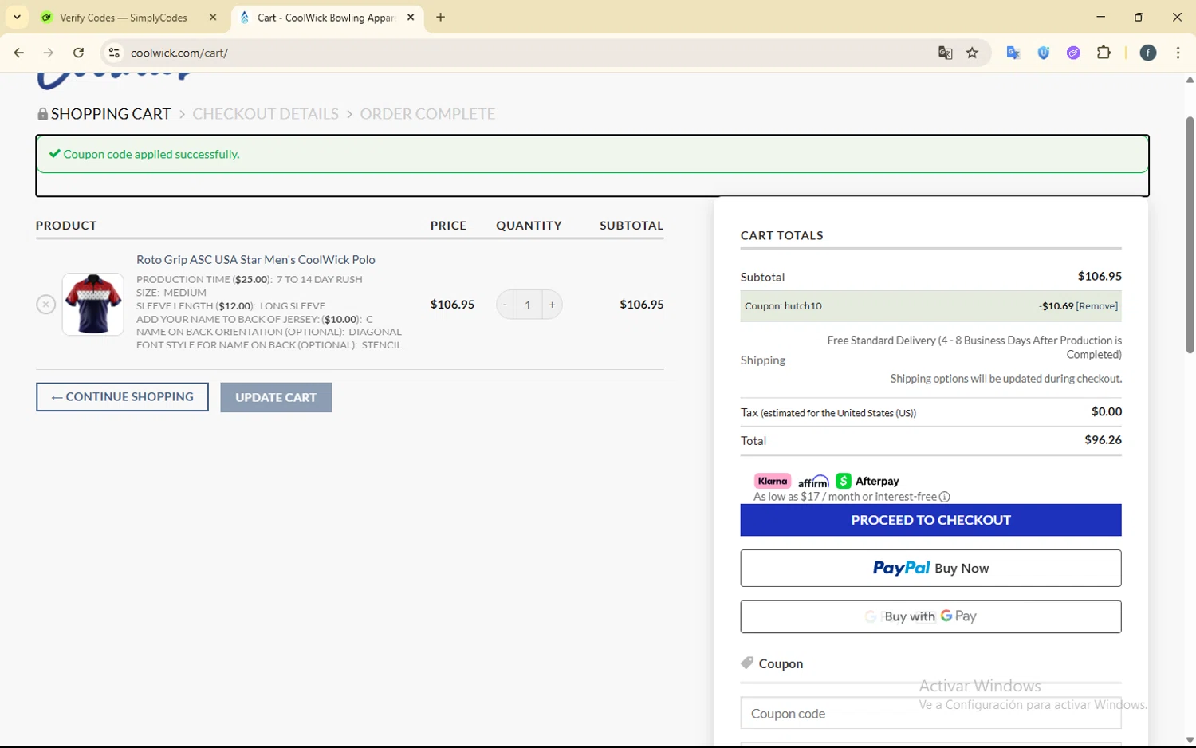Decrease quantity with the minus button
The image size is (1196, 748).
(505, 305)
